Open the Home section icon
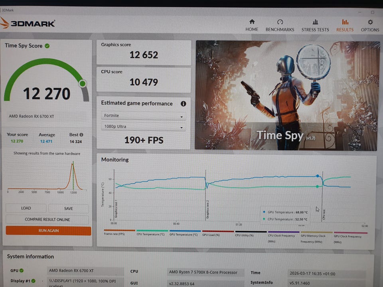Image resolution: width=383 pixels, height=287 pixels. (252, 22)
